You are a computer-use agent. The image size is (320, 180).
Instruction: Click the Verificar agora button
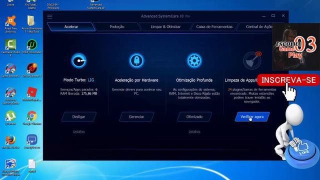pyautogui.click(x=252, y=116)
